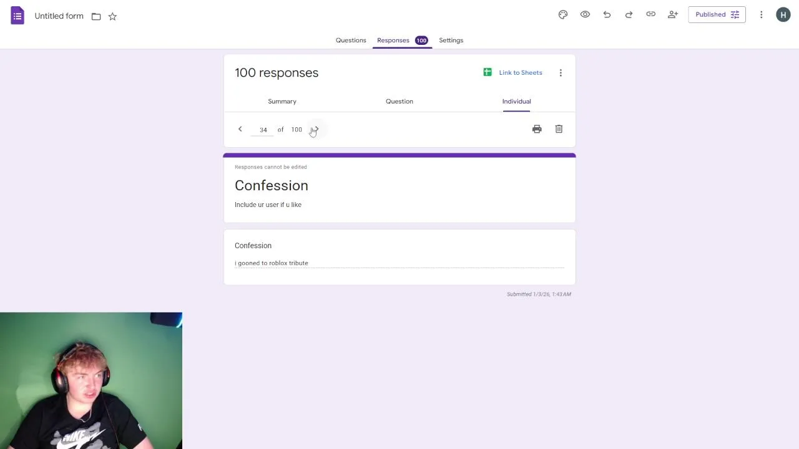Print this response
Image resolution: width=799 pixels, height=449 pixels.
click(537, 129)
